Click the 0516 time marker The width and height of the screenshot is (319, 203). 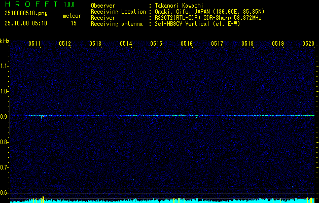tap(187, 44)
